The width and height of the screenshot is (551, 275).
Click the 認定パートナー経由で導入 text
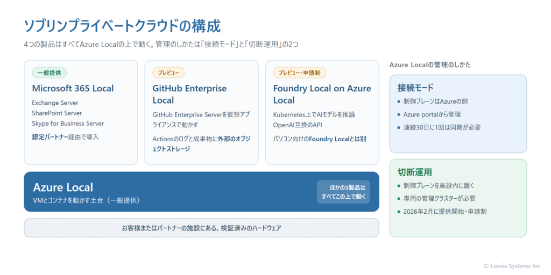tap(65, 137)
